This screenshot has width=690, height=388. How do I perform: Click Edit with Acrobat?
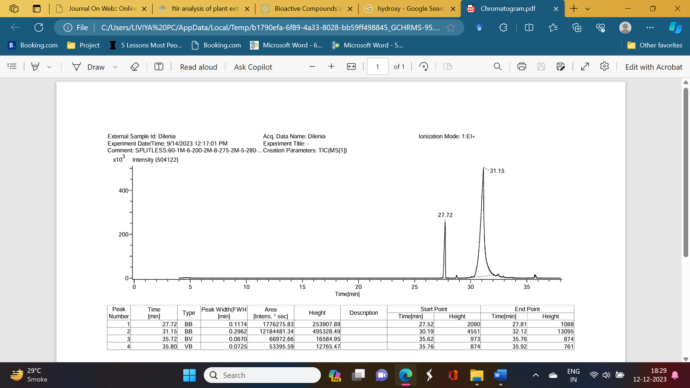tap(654, 67)
